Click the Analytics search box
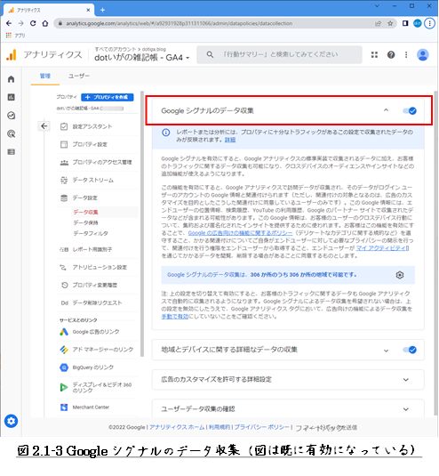This screenshot has height=476, width=439. click(279, 54)
